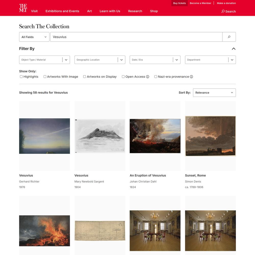Viewport: 255px width, 255px height.
Task: Click the date '1824'
Action: 133,187
